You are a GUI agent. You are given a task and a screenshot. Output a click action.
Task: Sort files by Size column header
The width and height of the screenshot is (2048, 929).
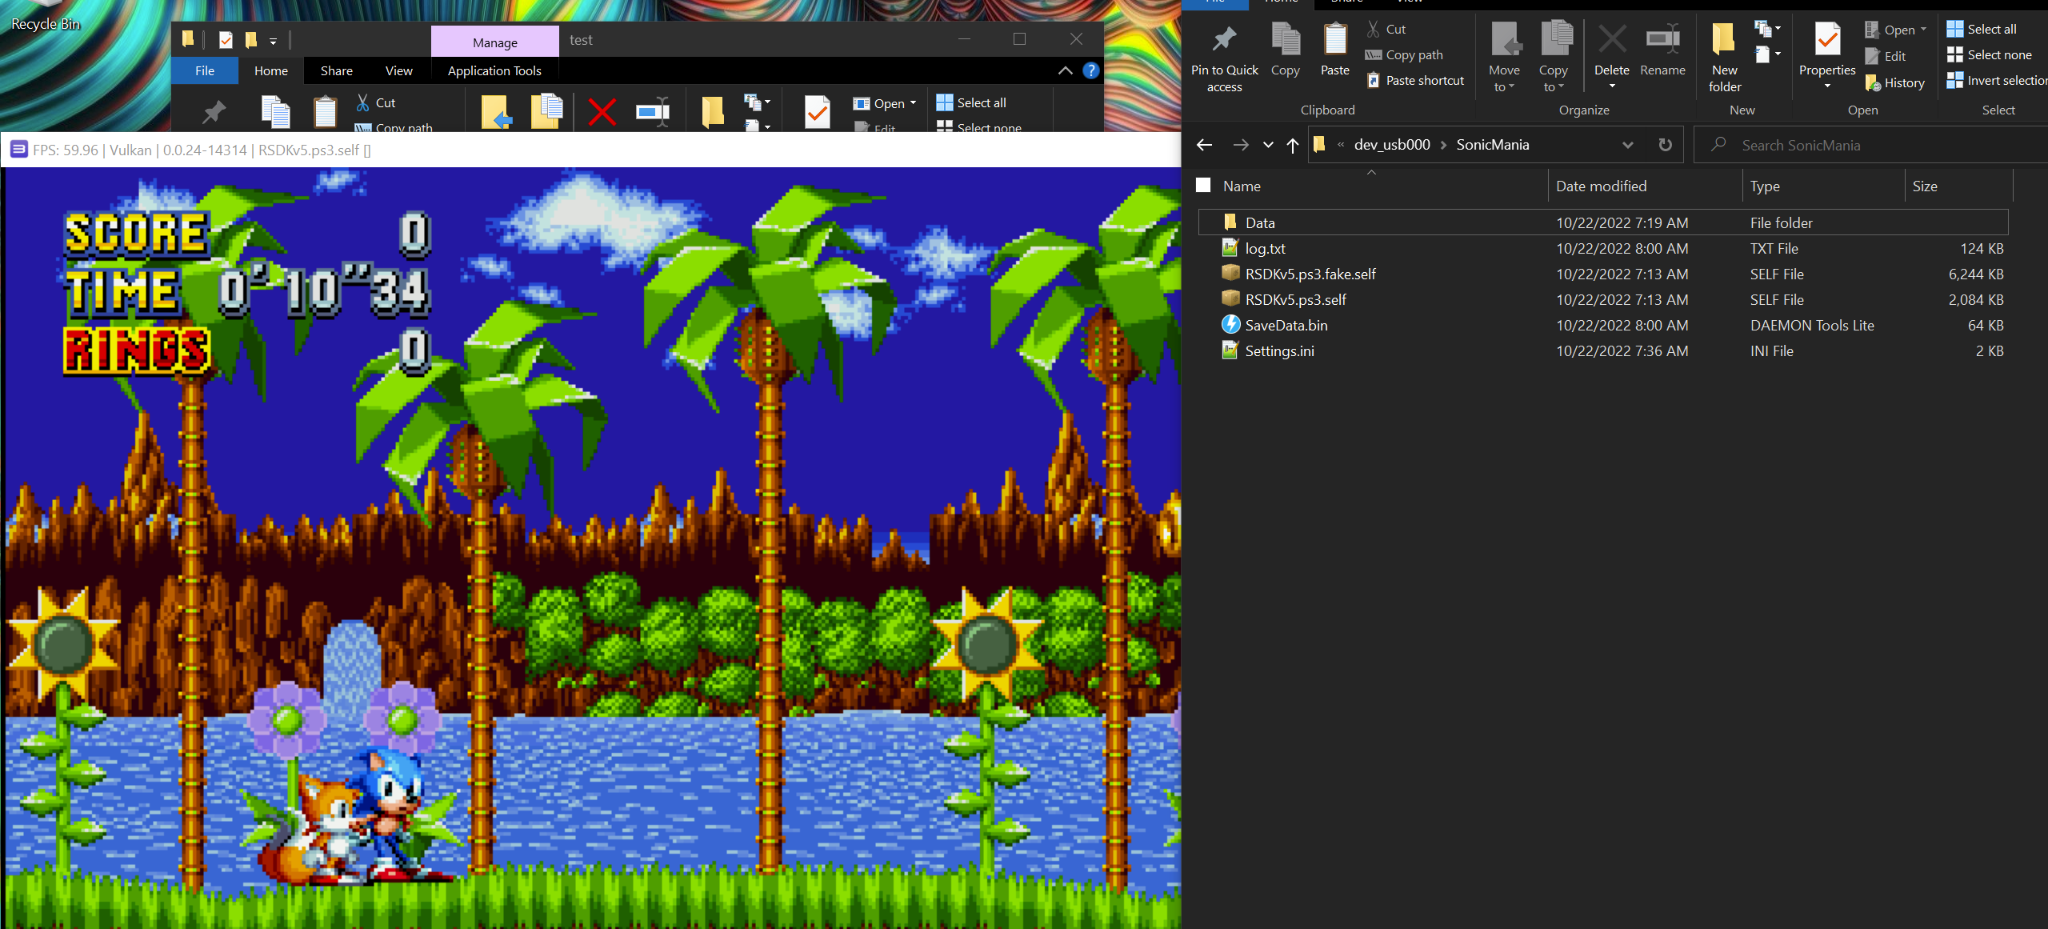point(1925,186)
